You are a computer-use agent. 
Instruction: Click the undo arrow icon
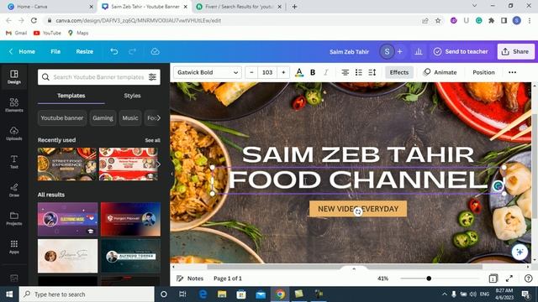[x=114, y=51]
